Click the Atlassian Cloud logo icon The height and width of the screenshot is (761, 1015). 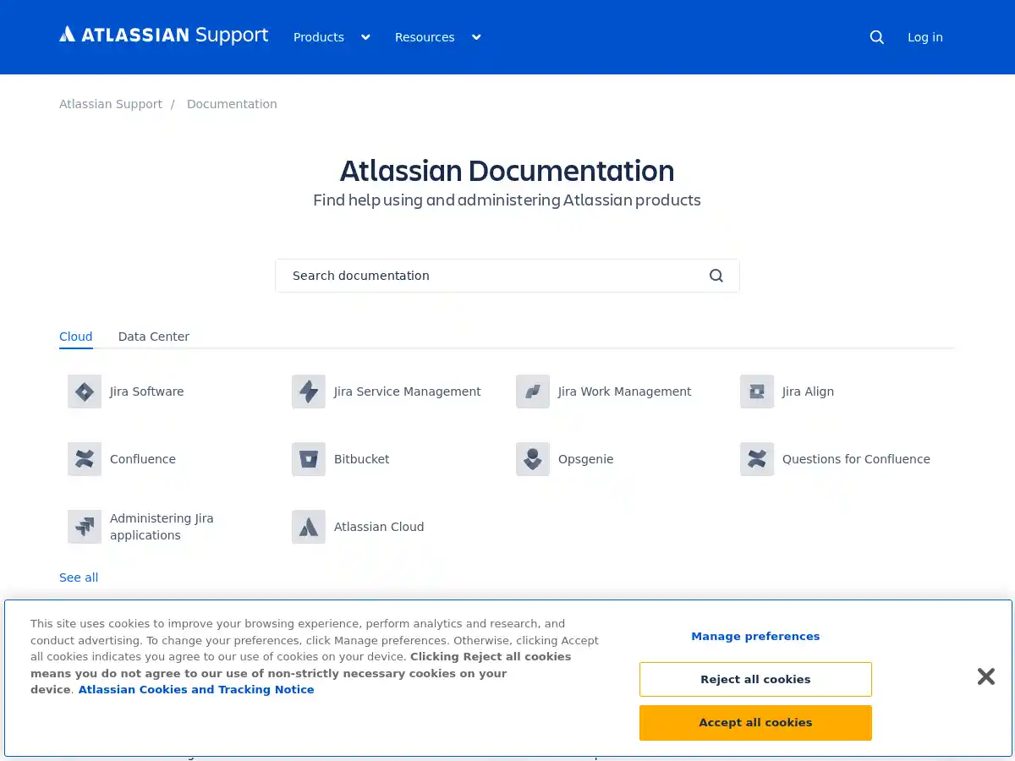[309, 527]
